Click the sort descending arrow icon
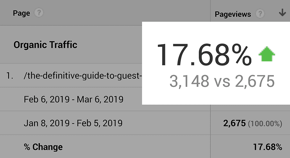This screenshot has width=290, height=158. pos(282,13)
